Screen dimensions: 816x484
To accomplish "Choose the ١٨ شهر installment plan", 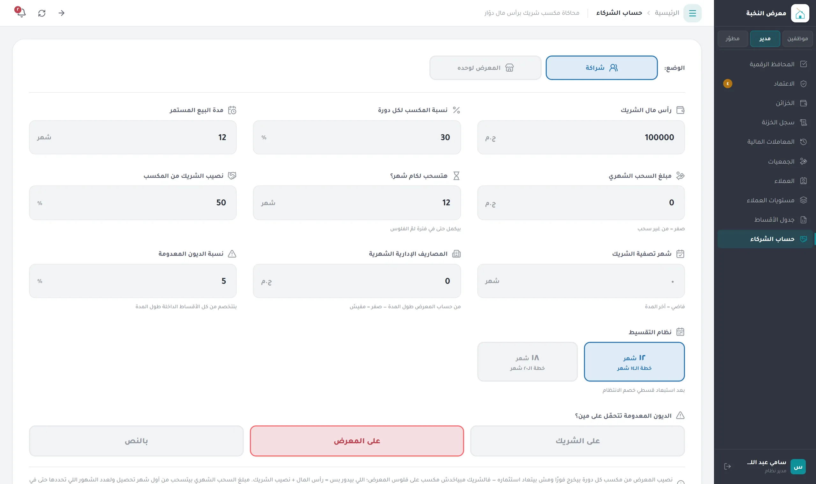I will 528,362.
